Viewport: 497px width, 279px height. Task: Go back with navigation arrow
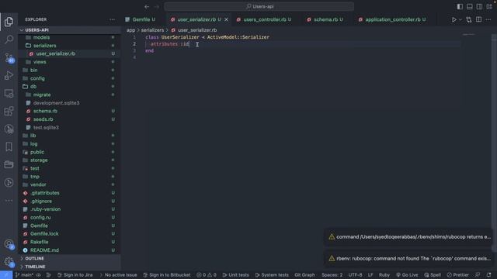point(147,6)
